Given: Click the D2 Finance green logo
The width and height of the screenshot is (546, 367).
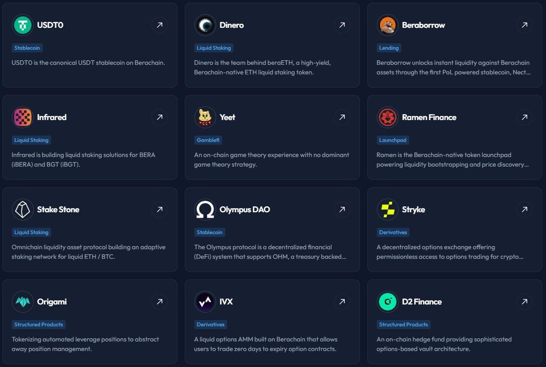Looking at the screenshot, I should click(388, 301).
